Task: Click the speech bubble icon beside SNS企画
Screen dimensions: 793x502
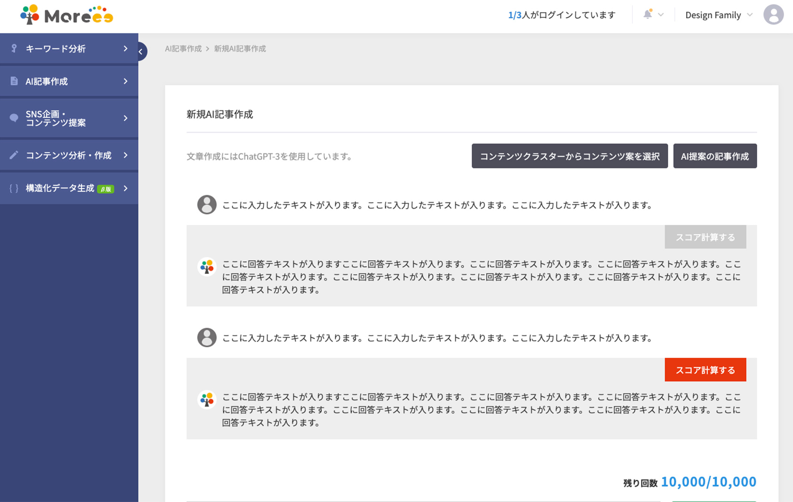Action: (14, 118)
